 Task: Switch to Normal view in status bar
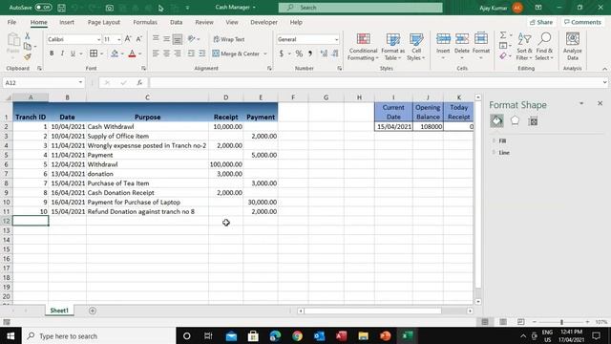point(485,322)
